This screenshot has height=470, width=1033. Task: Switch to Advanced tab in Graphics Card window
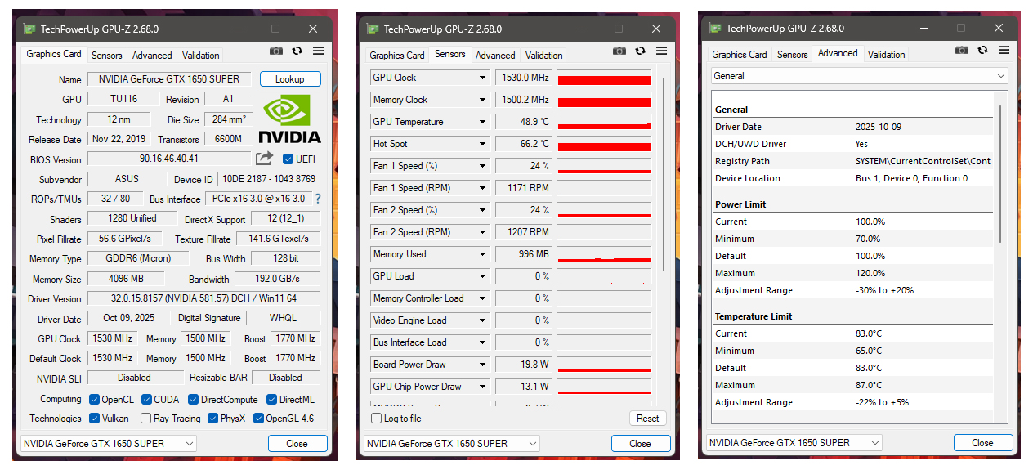coord(152,56)
